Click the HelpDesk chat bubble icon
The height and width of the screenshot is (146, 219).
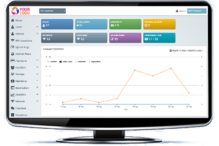click(13, 108)
